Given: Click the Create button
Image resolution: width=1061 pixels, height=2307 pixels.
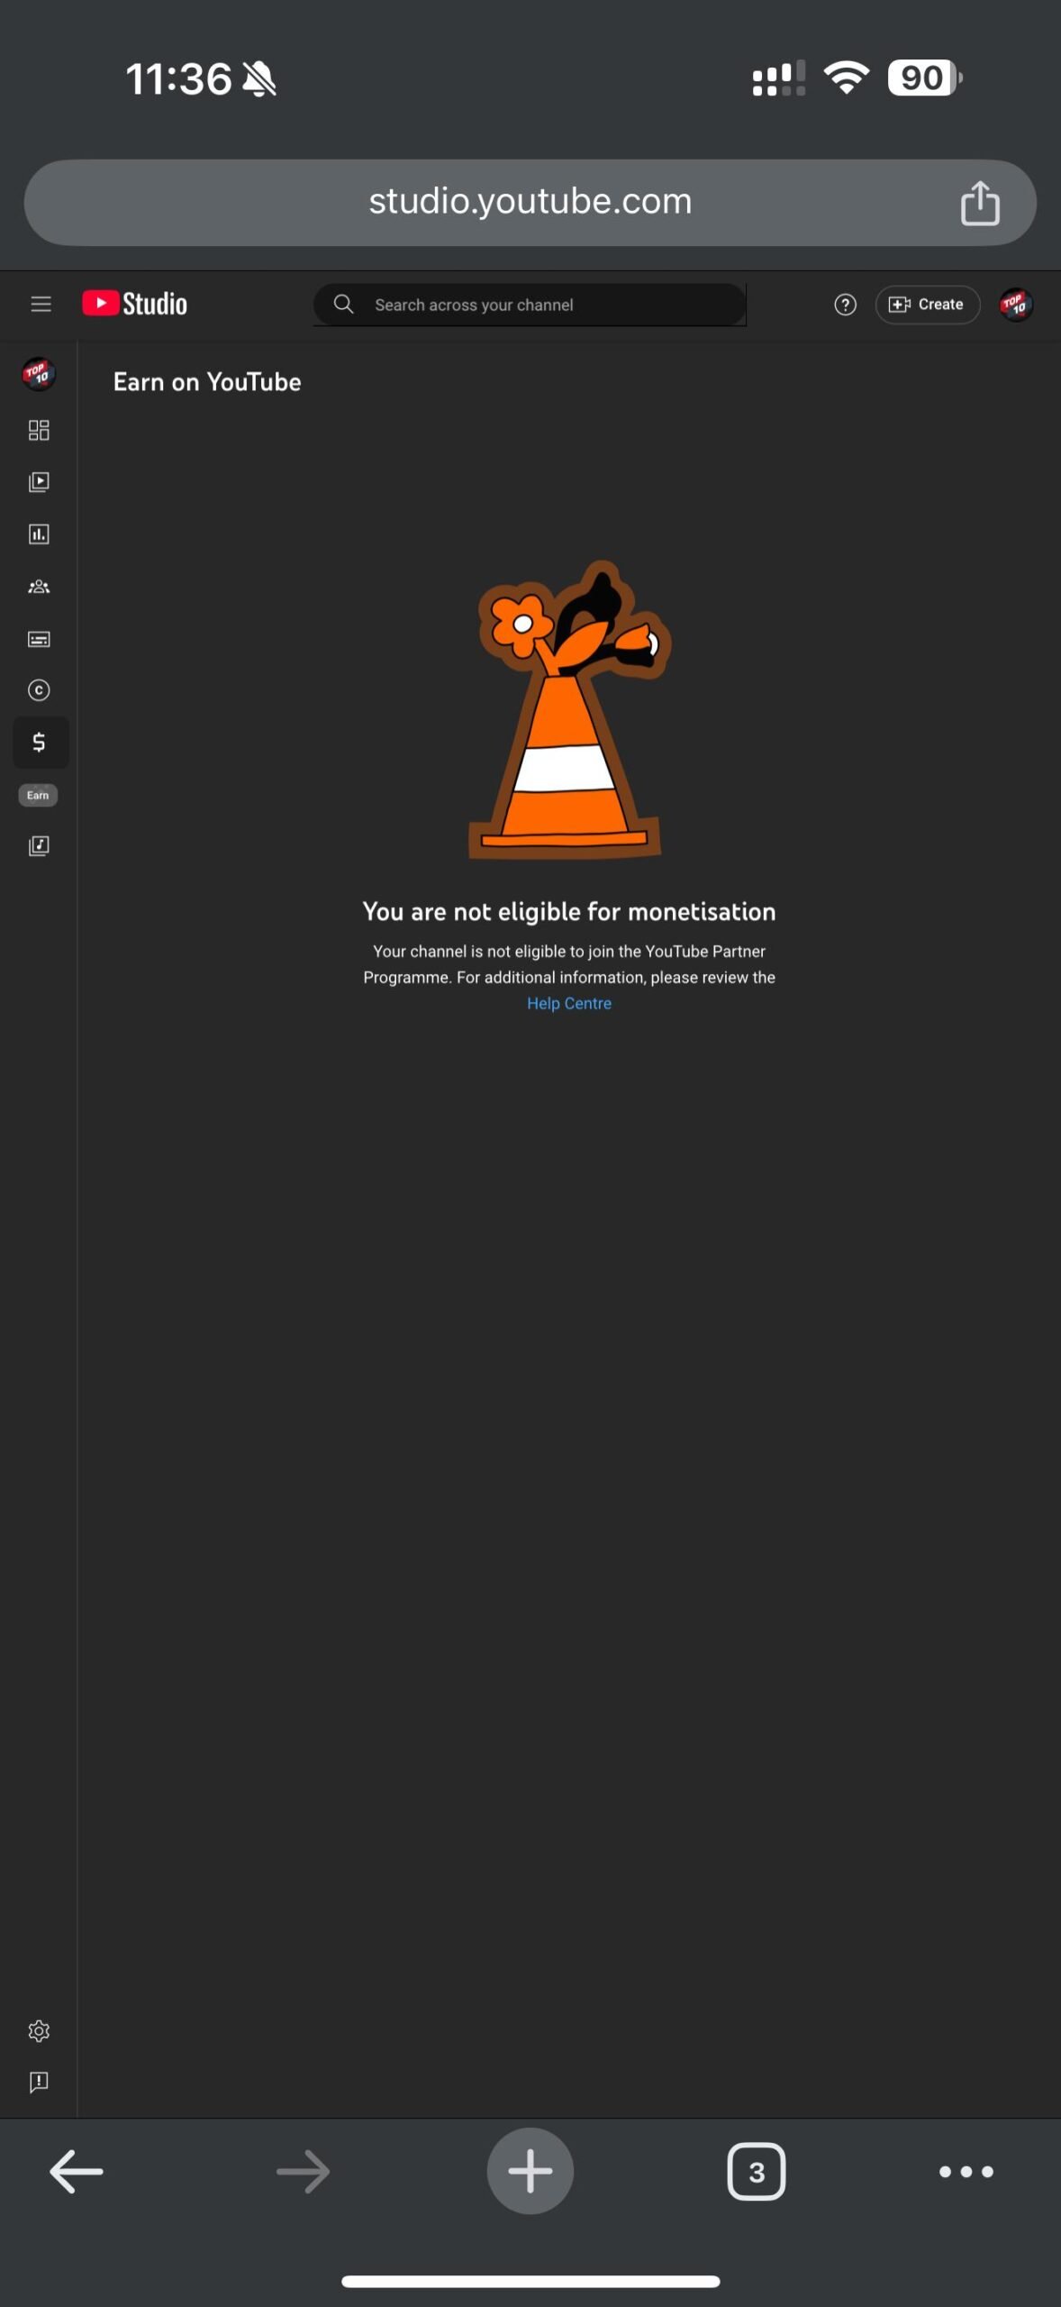Looking at the screenshot, I should point(927,305).
